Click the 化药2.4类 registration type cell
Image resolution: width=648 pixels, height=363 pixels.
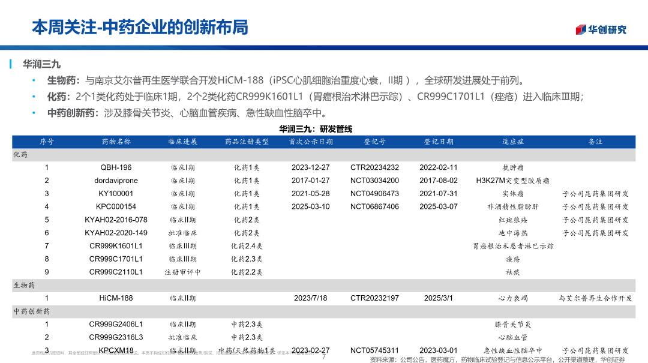coord(247,246)
